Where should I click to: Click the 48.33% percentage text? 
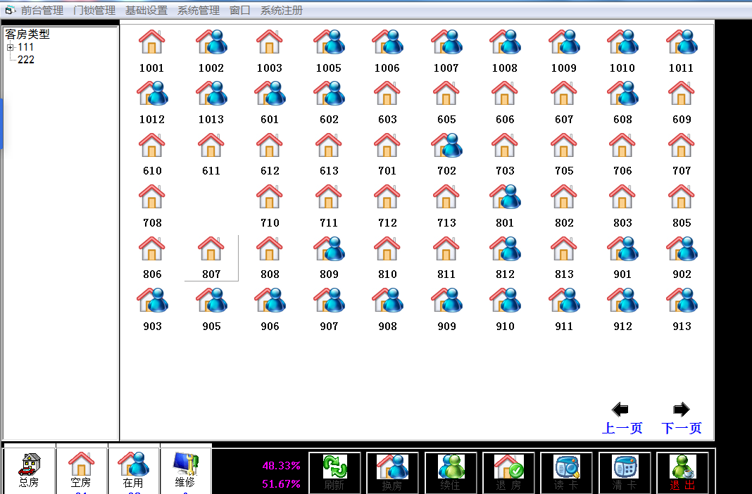(x=282, y=466)
